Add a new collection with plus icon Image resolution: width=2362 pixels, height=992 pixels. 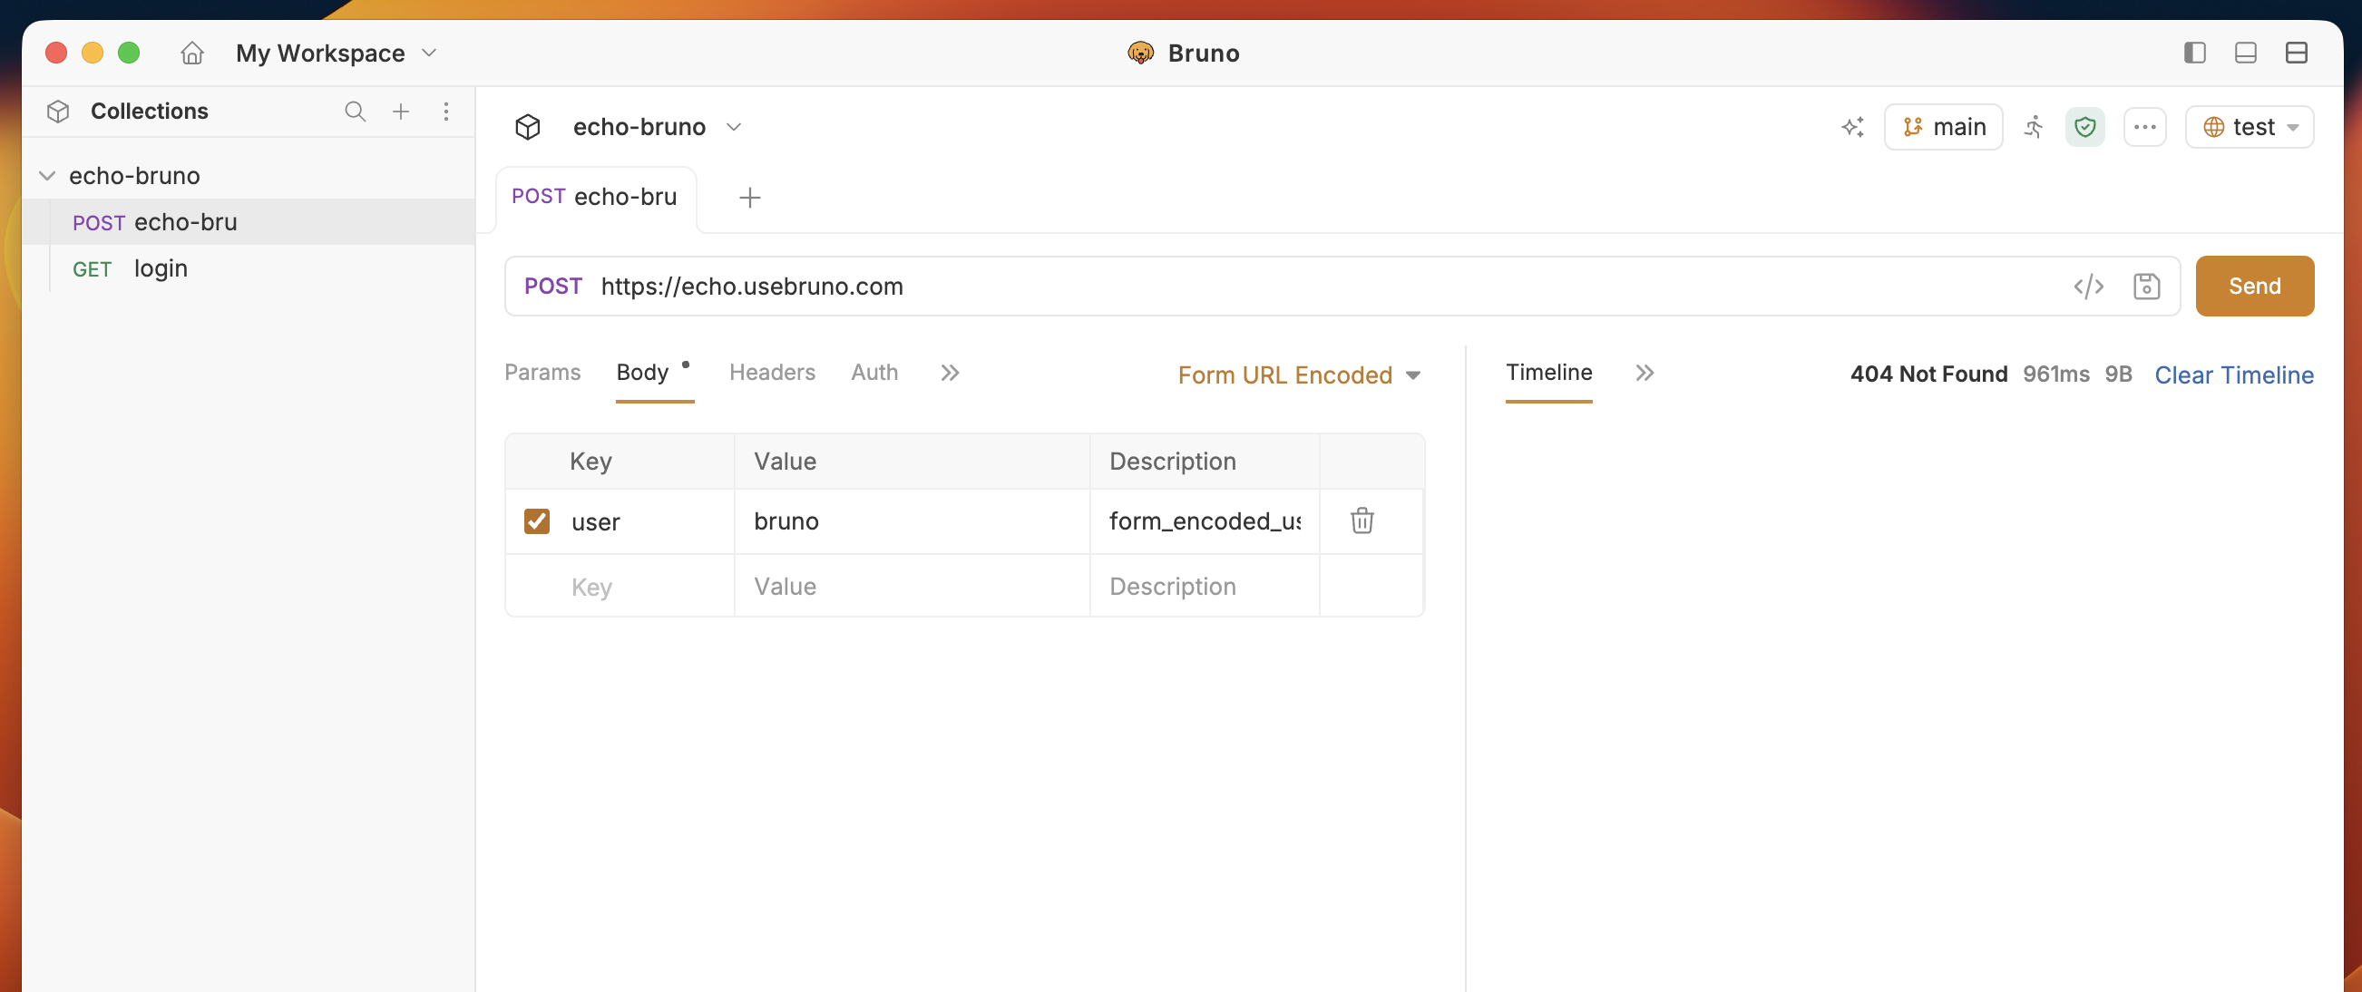(401, 111)
